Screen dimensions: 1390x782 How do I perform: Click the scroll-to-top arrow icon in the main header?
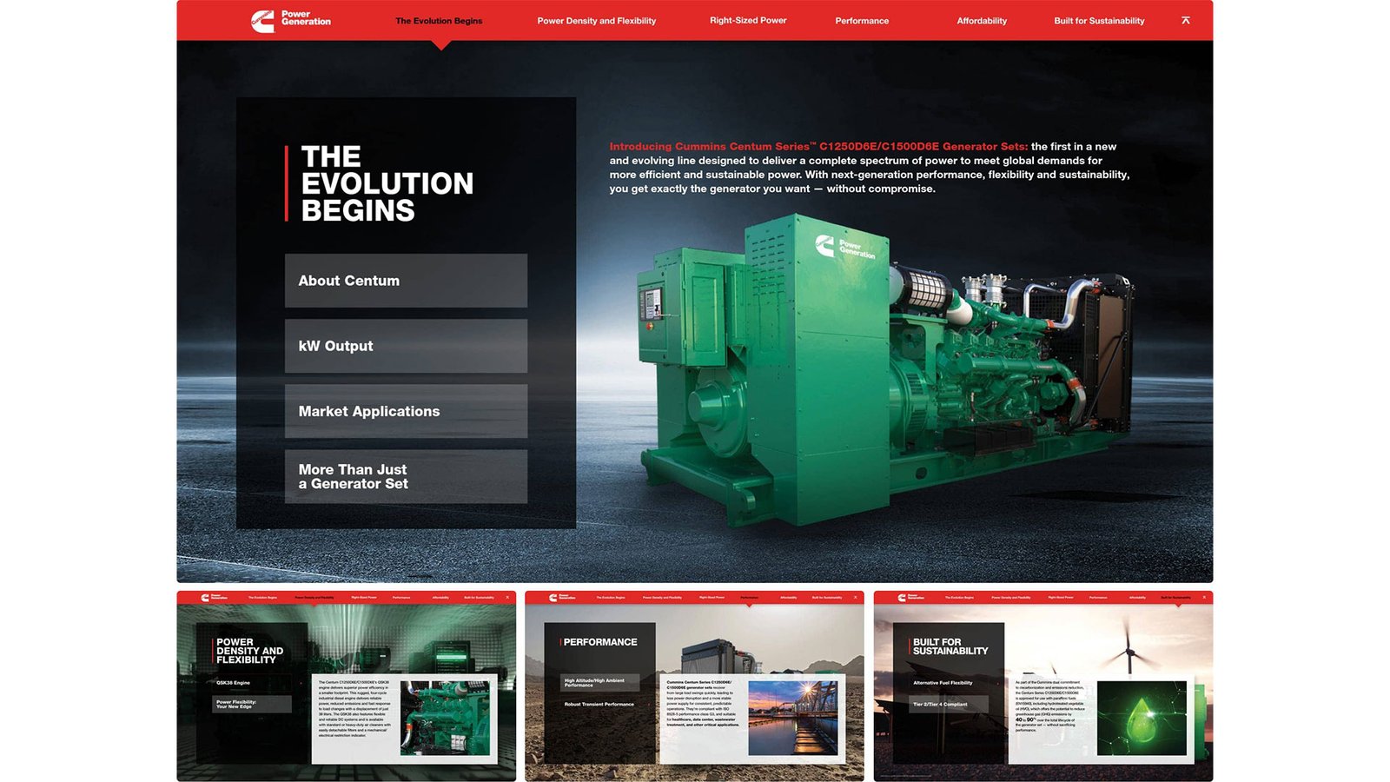1185,20
